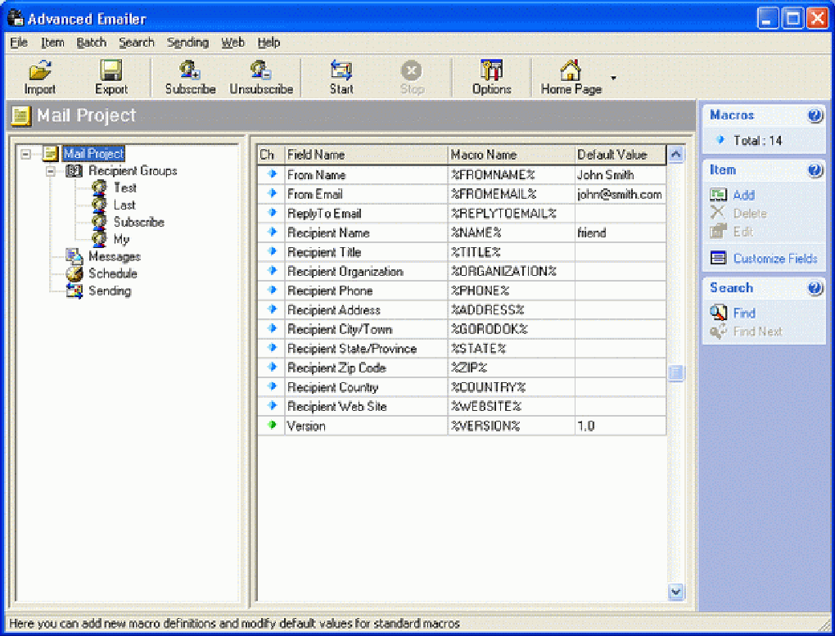Open the Batch menu
The height and width of the screenshot is (636, 835).
(x=91, y=43)
